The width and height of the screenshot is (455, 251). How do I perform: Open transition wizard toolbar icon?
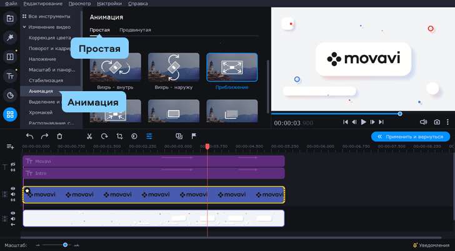179,136
